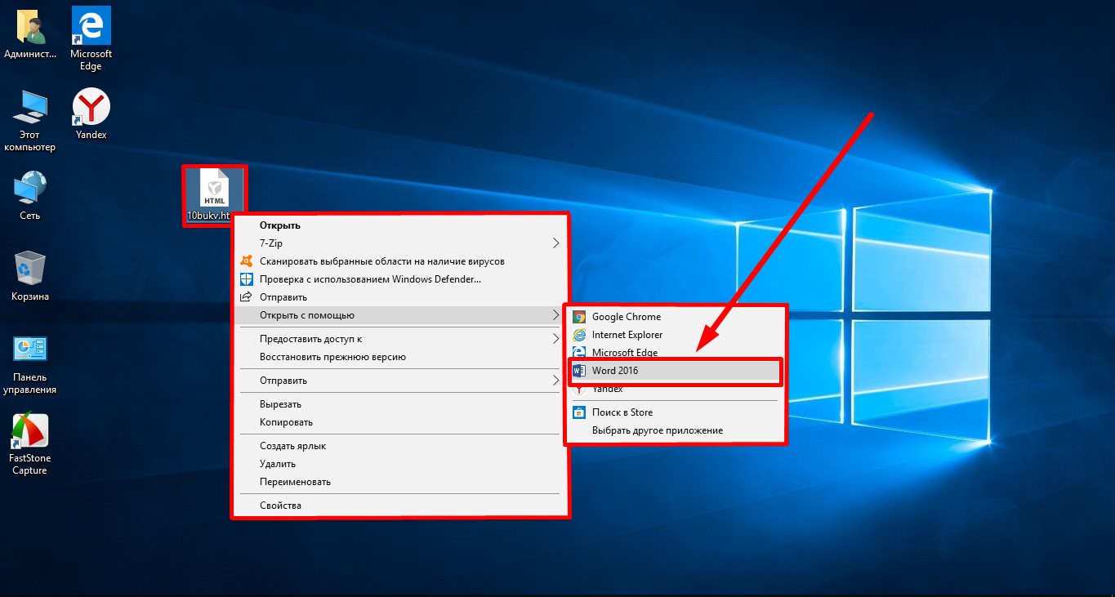Choose Создать ярлык in the context menu
This screenshot has height=597, width=1115.
[x=399, y=446]
